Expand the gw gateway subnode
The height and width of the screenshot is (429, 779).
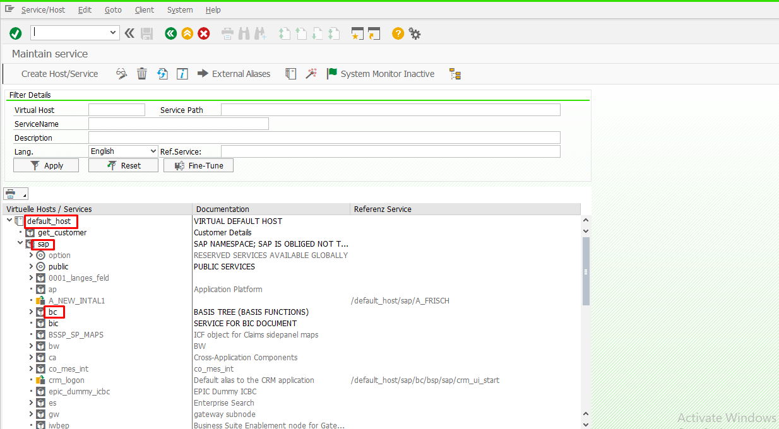pos(31,414)
